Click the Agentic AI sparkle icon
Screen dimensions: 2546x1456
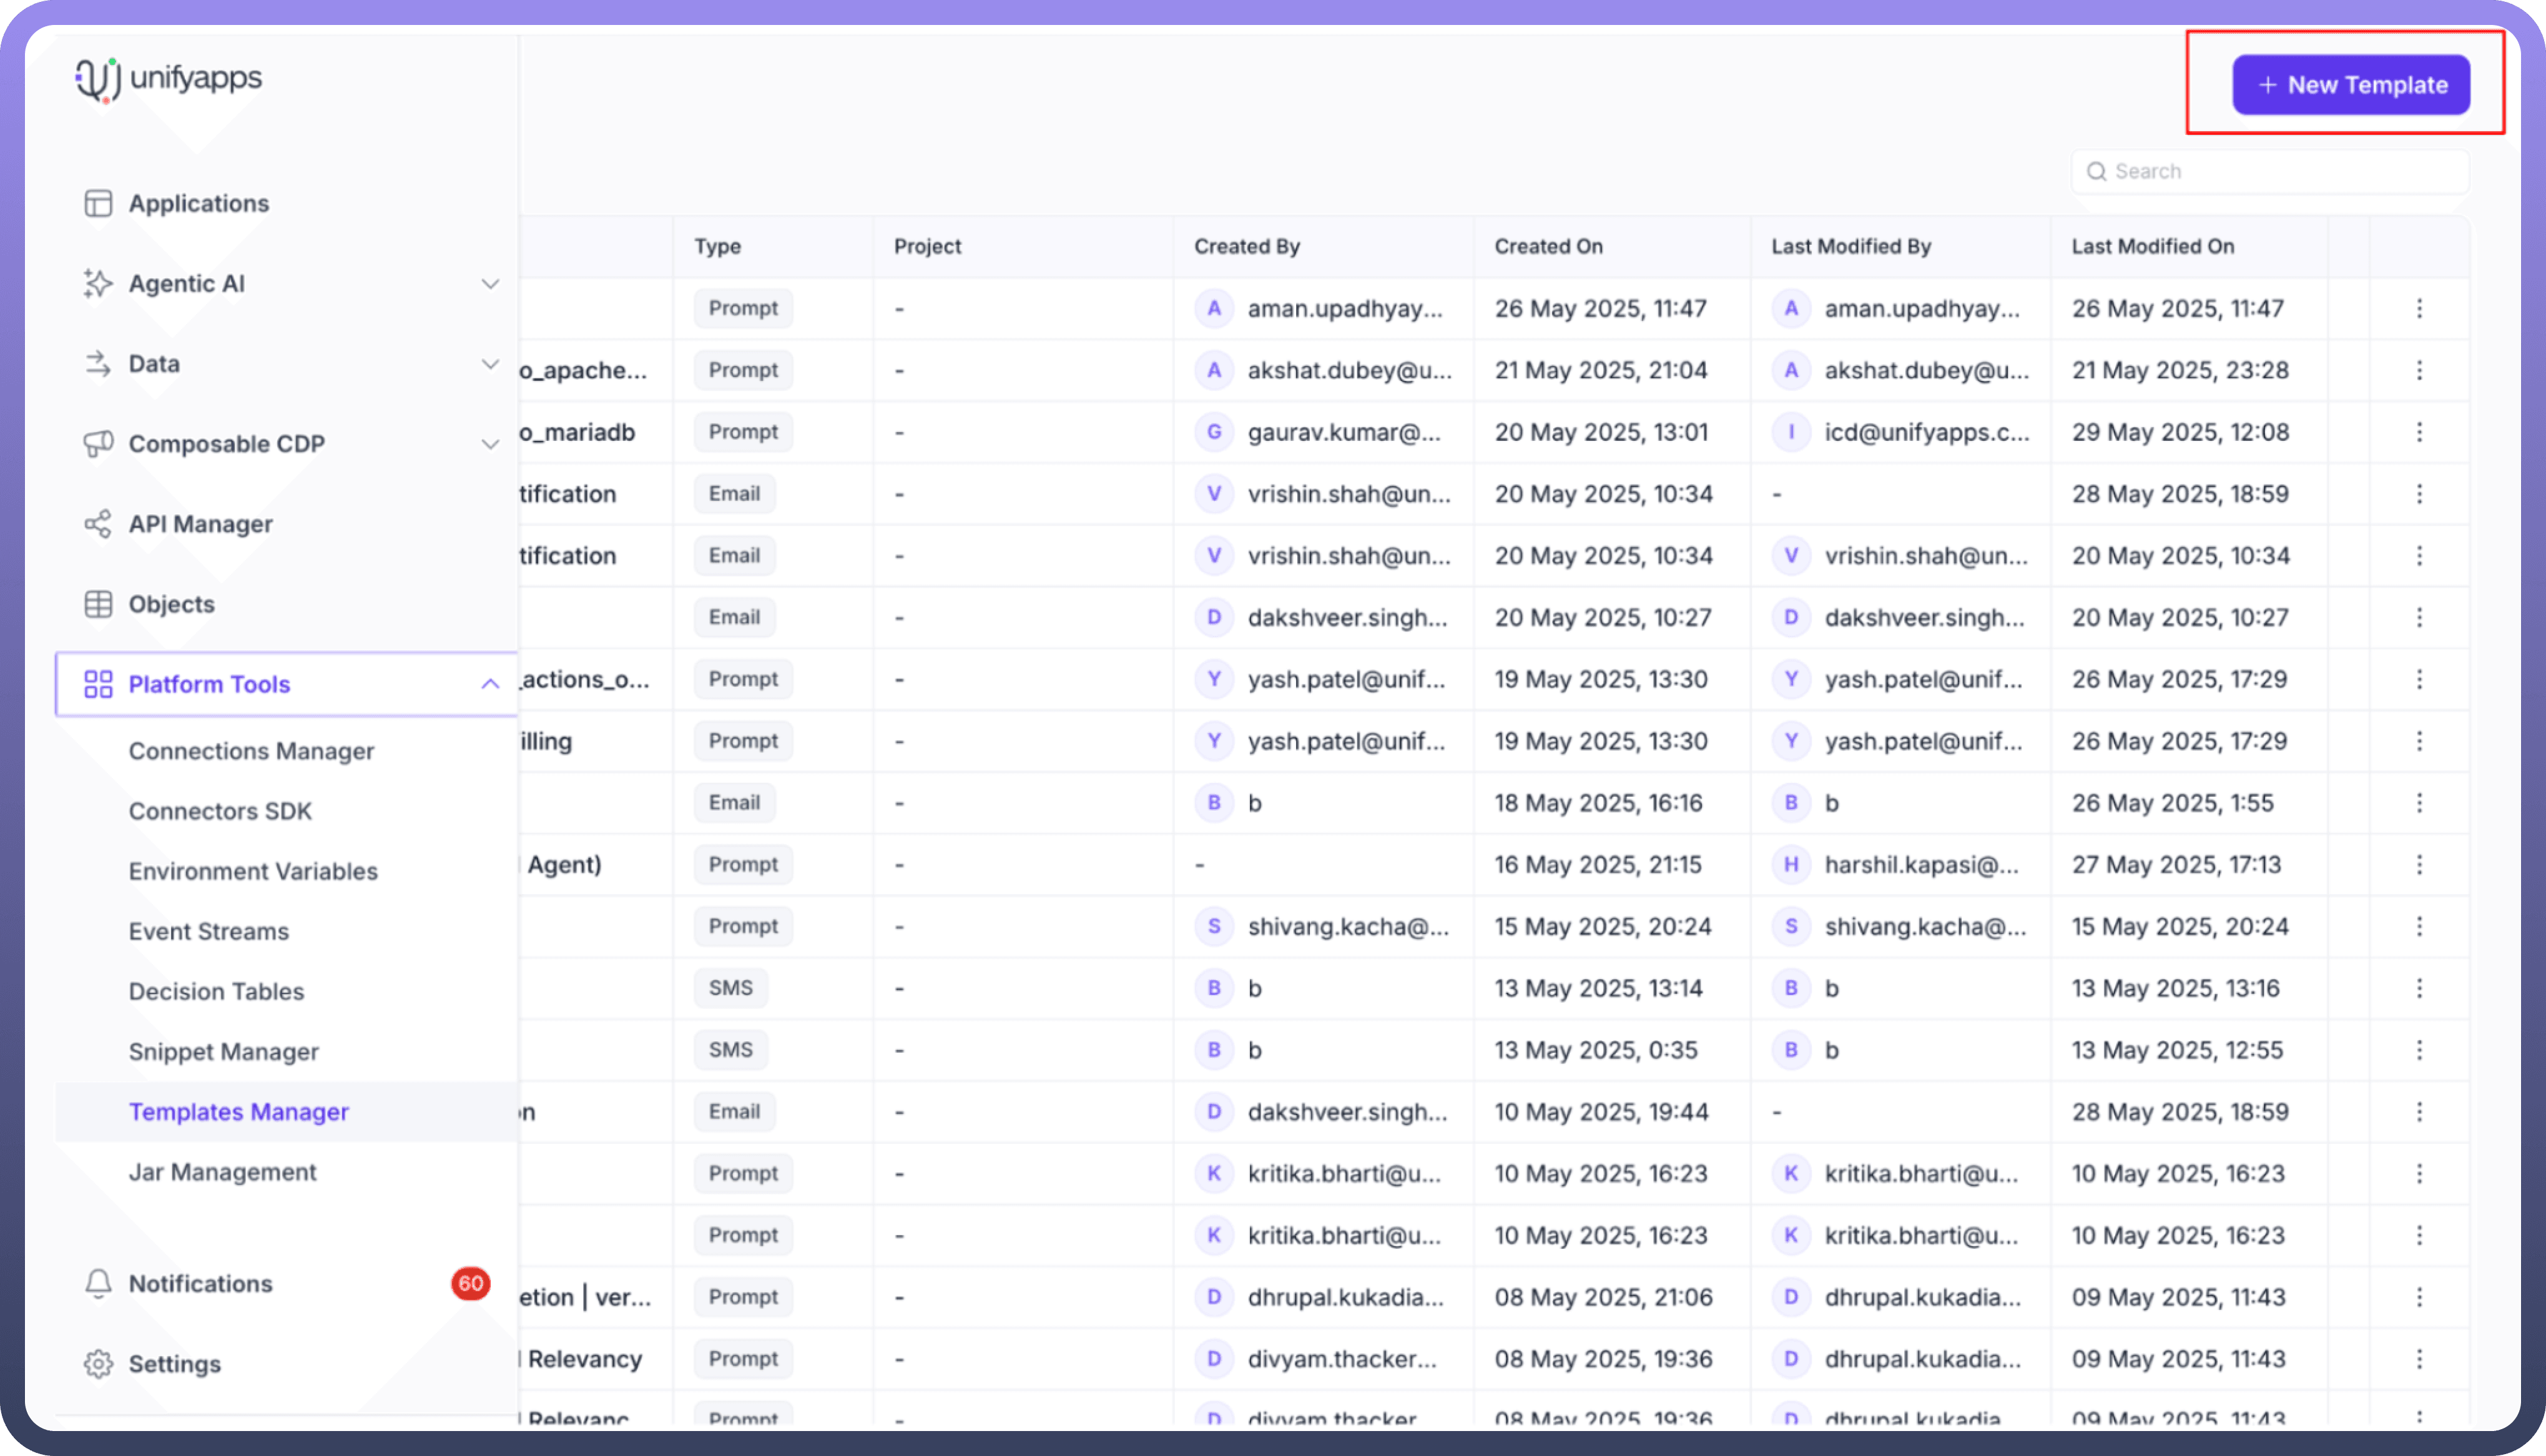click(98, 283)
